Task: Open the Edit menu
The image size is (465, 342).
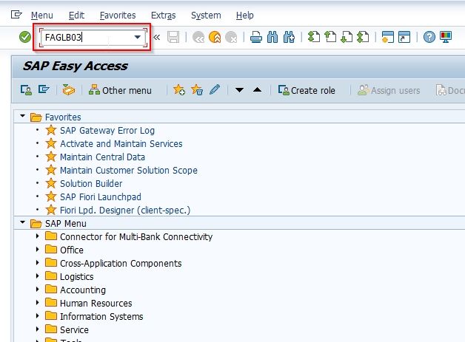Action: [x=76, y=15]
